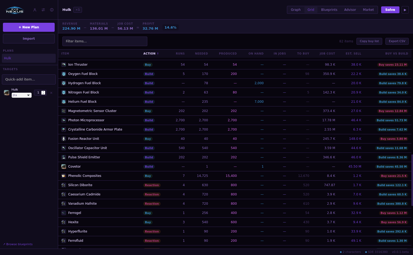Click the Nitrogen Fuel Block icon
The width and height of the screenshot is (413, 255).
point(64,92)
